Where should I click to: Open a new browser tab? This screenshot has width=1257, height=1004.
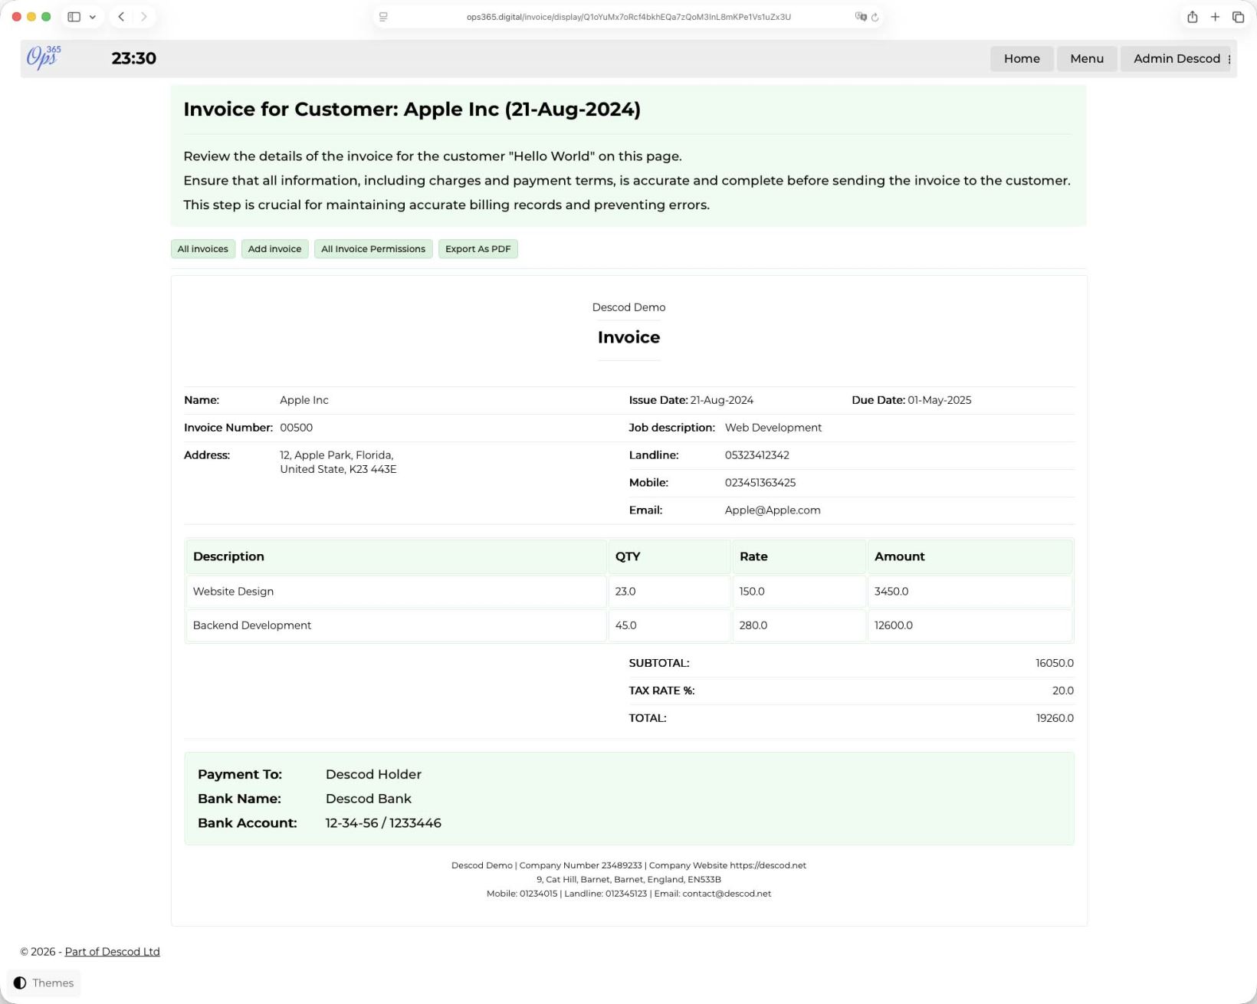(x=1215, y=16)
